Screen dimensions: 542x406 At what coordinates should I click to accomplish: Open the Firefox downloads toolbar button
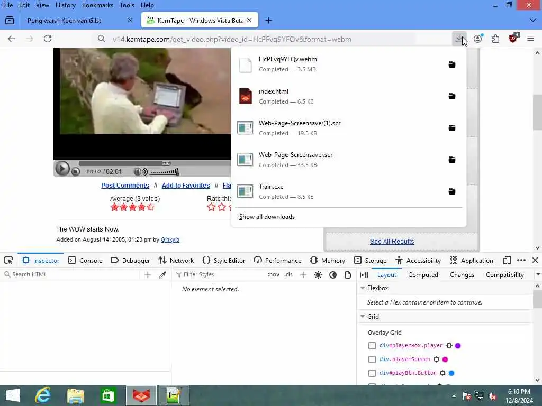coord(459,39)
